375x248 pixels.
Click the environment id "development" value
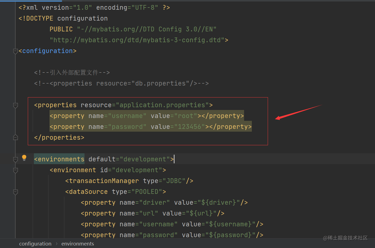point(137,170)
